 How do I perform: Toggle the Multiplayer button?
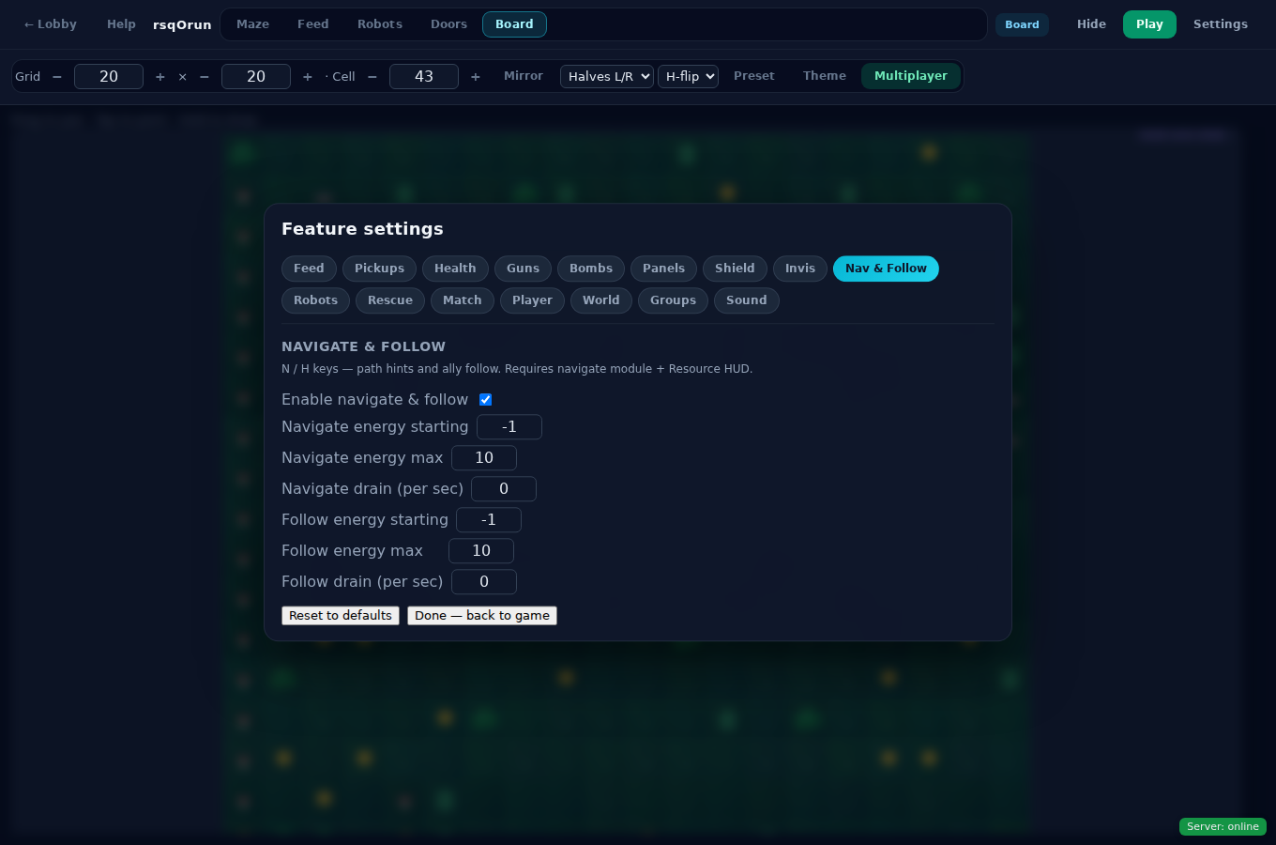point(911,76)
